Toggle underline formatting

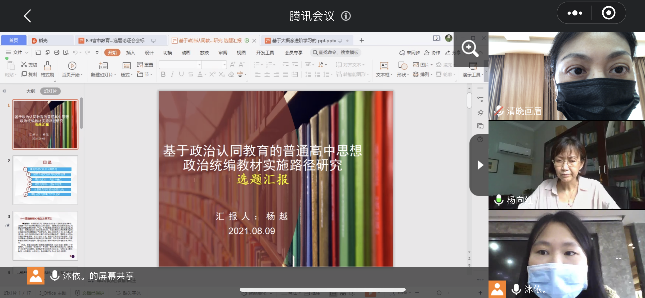(181, 74)
